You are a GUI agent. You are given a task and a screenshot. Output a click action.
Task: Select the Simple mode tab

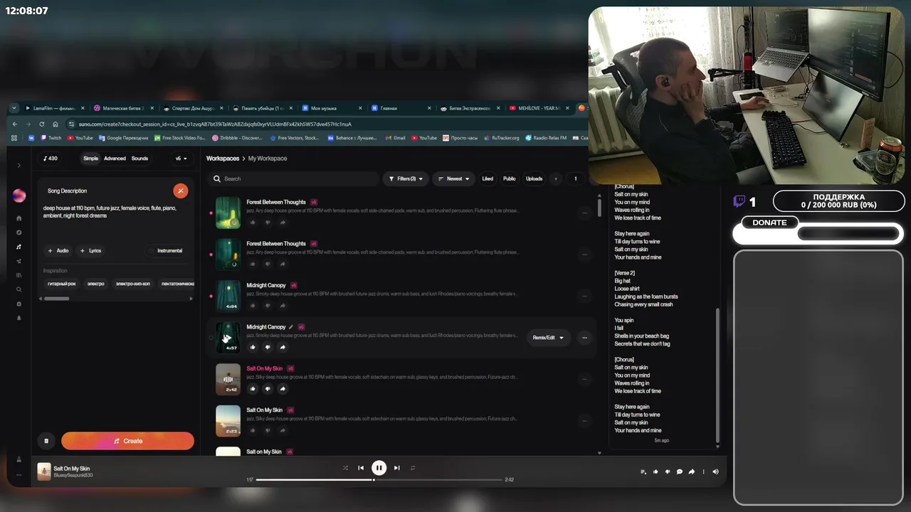(x=91, y=159)
